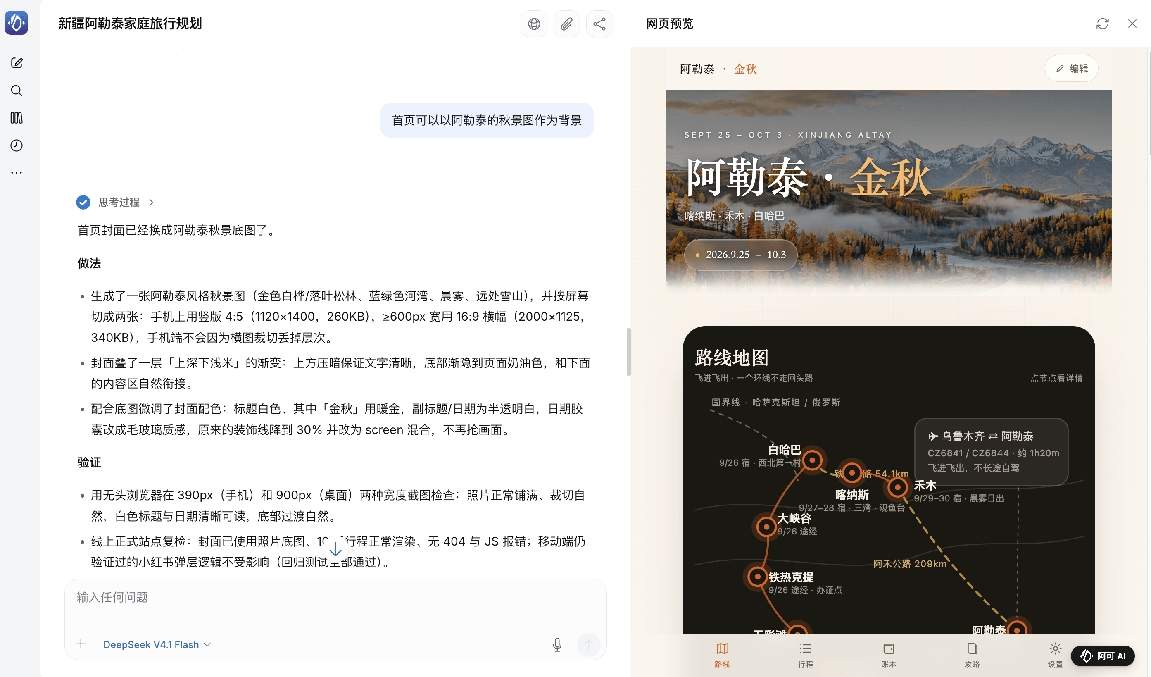Switch to the 路线 tab
1151x677 pixels.
click(x=722, y=655)
